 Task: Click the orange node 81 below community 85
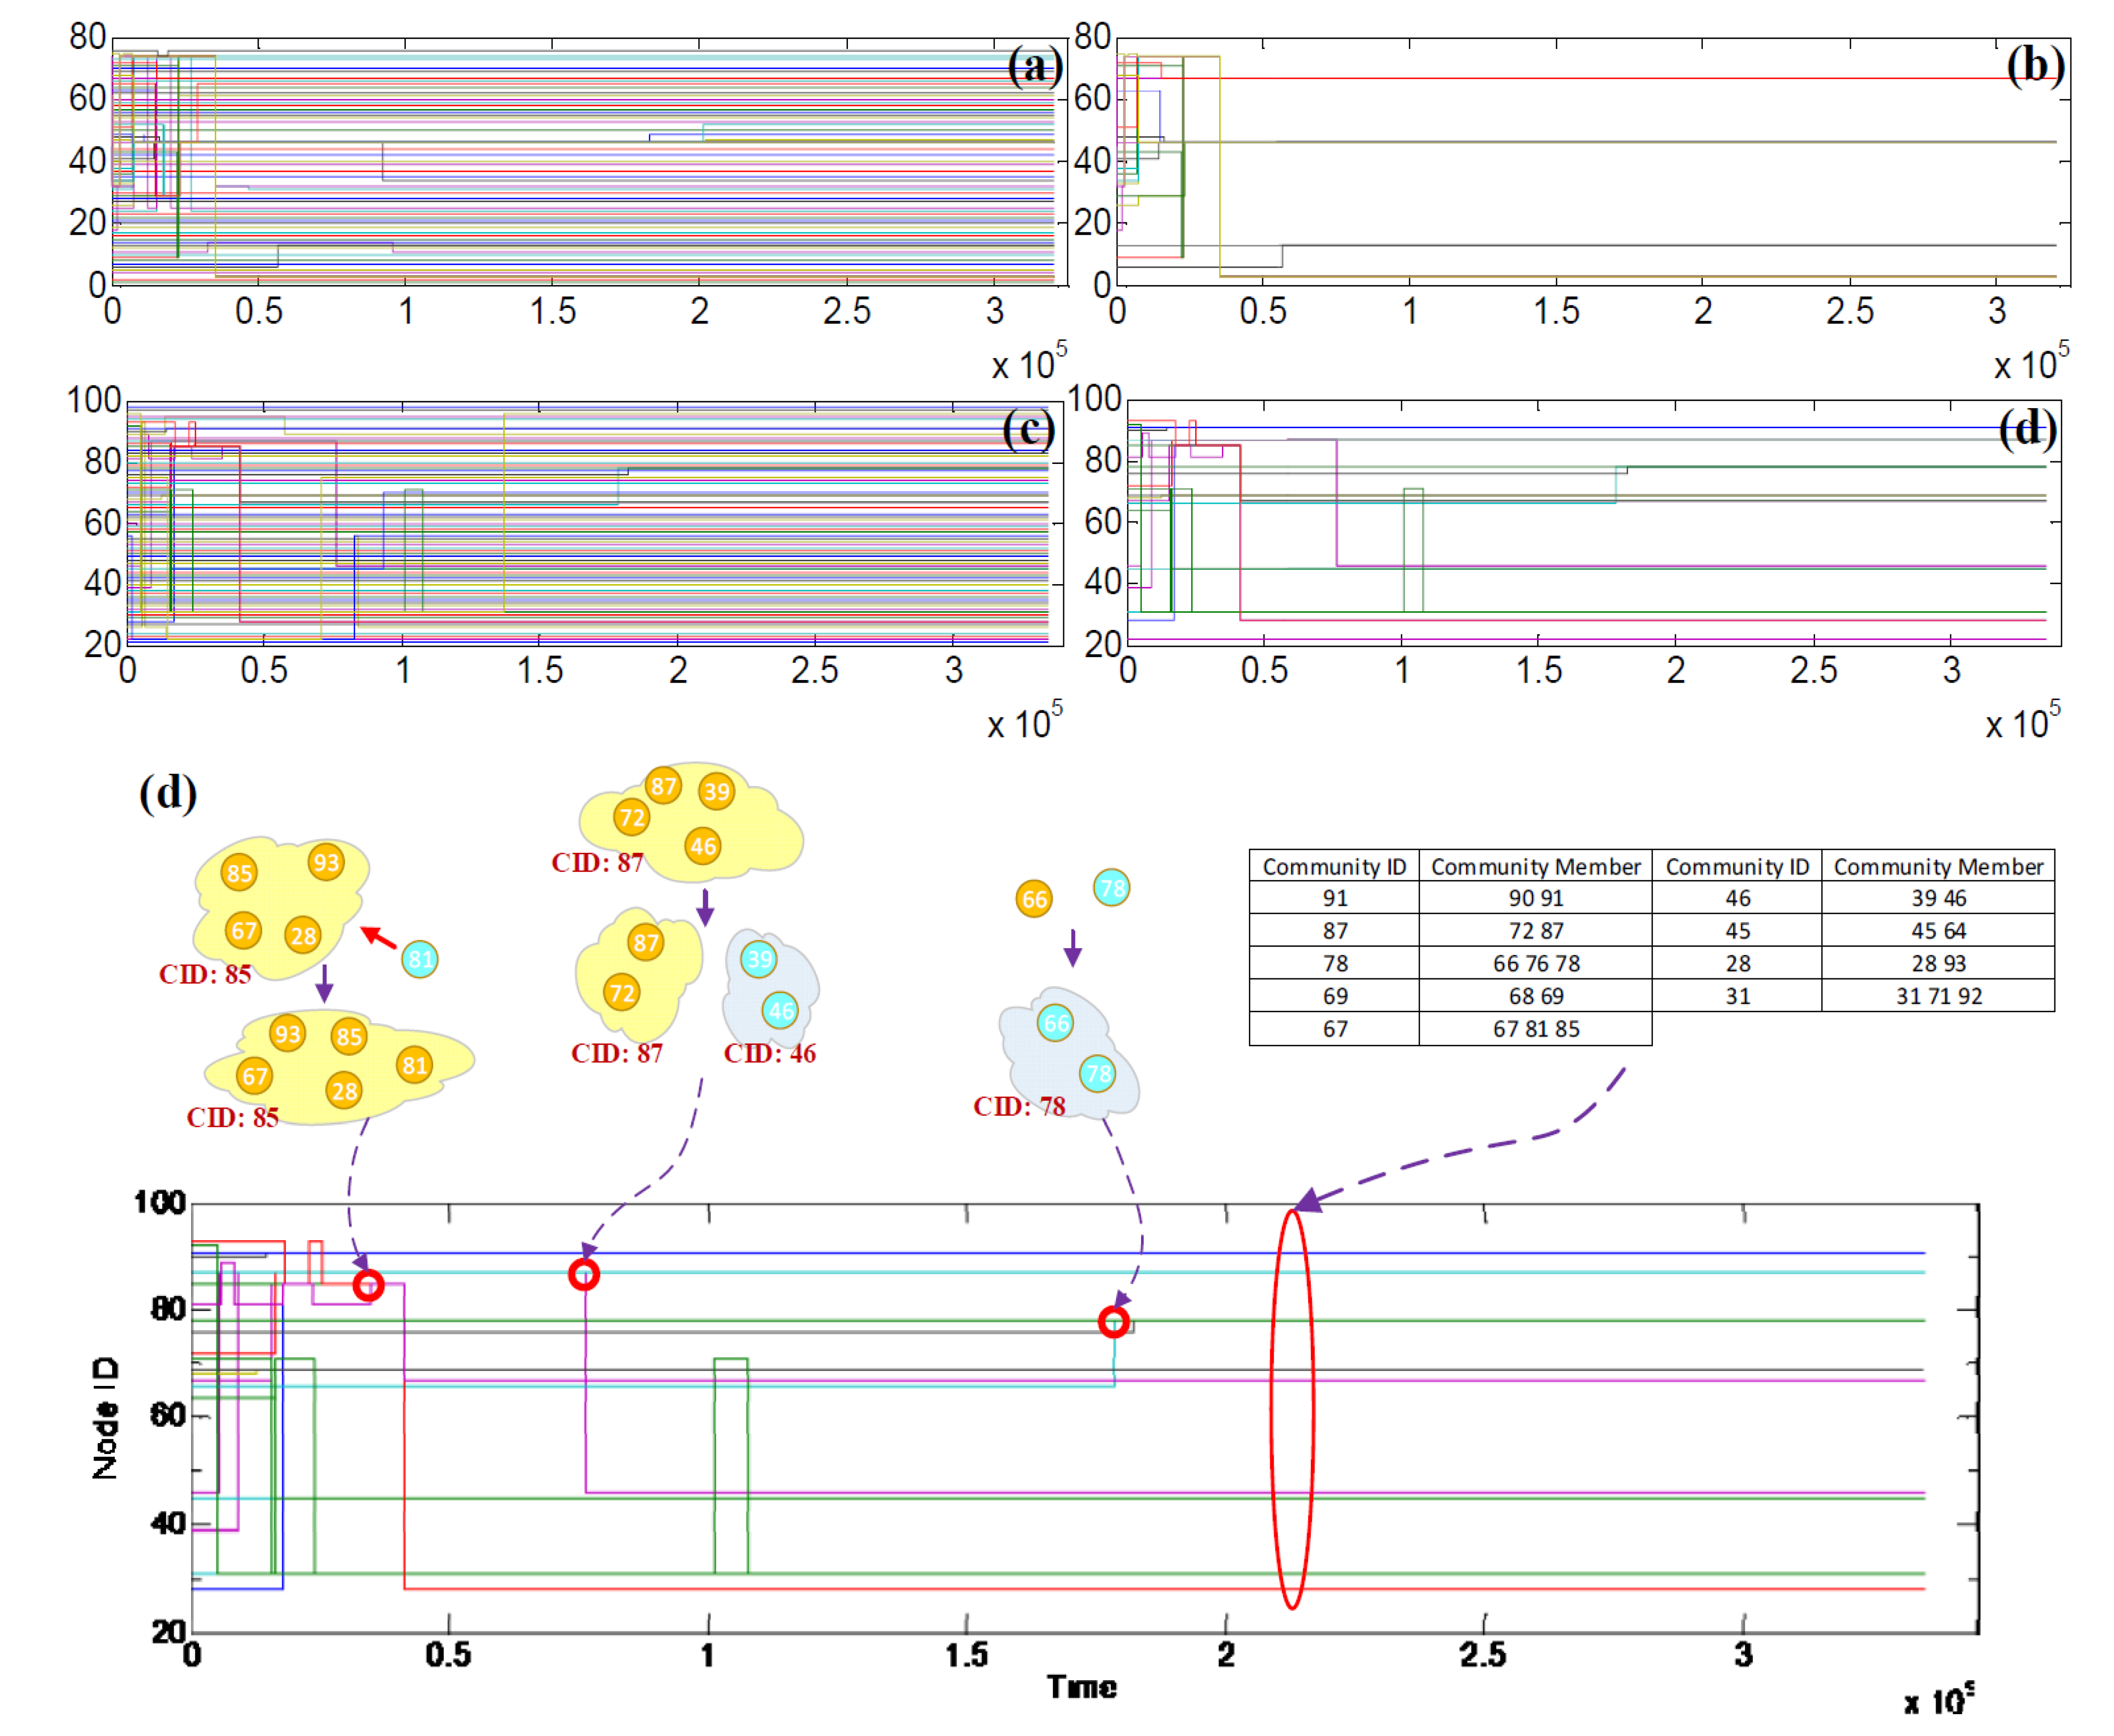(x=414, y=1065)
